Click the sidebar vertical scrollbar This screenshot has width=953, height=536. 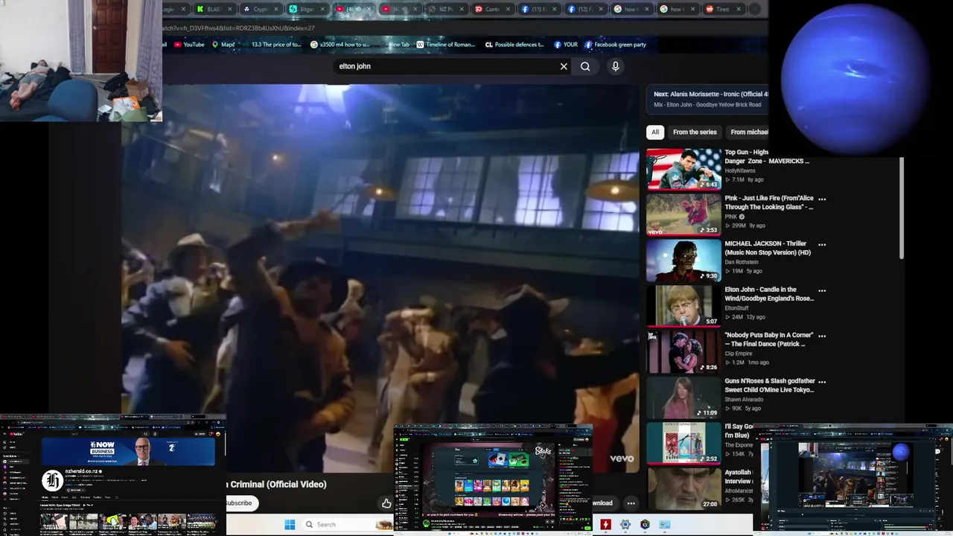[x=902, y=208]
